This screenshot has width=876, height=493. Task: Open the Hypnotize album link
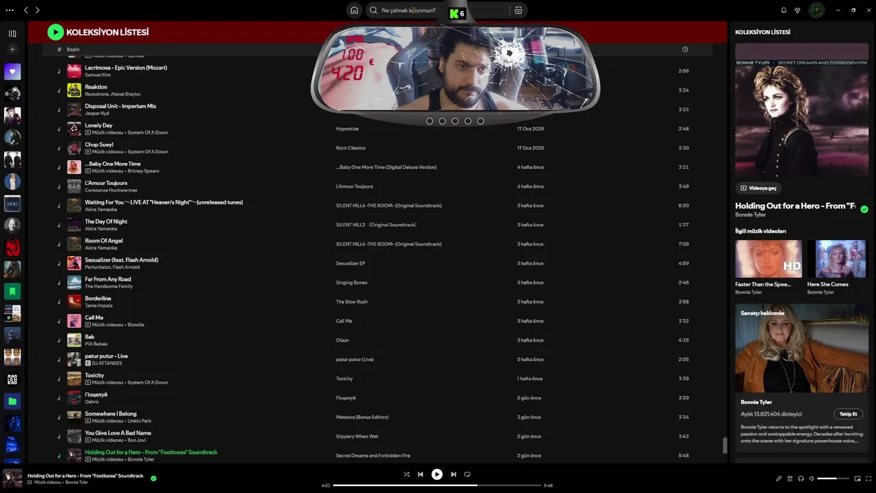[x=347, y=129]
